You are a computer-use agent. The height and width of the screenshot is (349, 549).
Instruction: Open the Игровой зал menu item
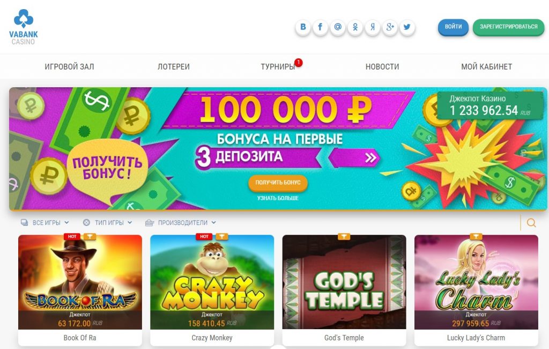point(69,66)
